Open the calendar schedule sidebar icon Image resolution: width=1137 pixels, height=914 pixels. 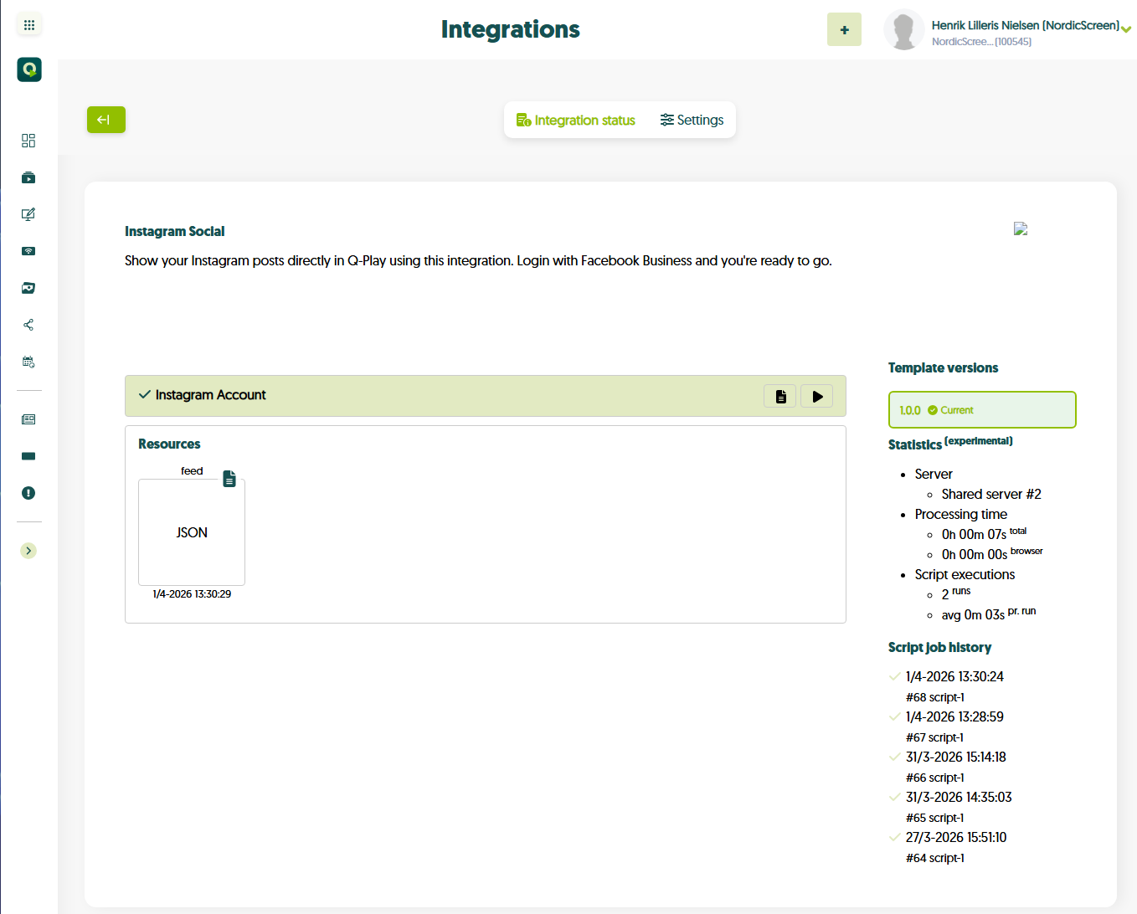coord(28,362)
